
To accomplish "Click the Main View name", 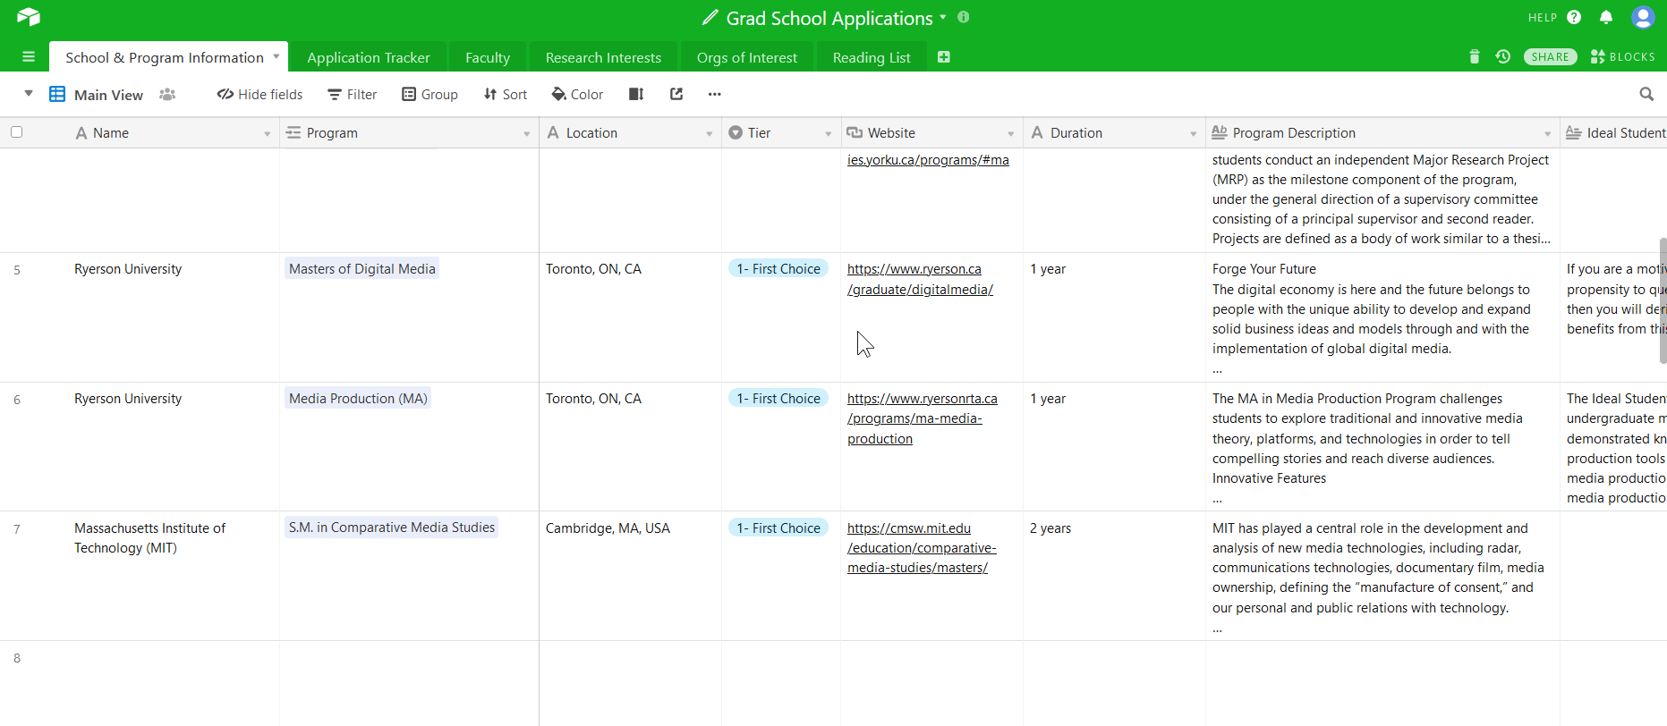I will pyautogui.click(x=108, y=95).
